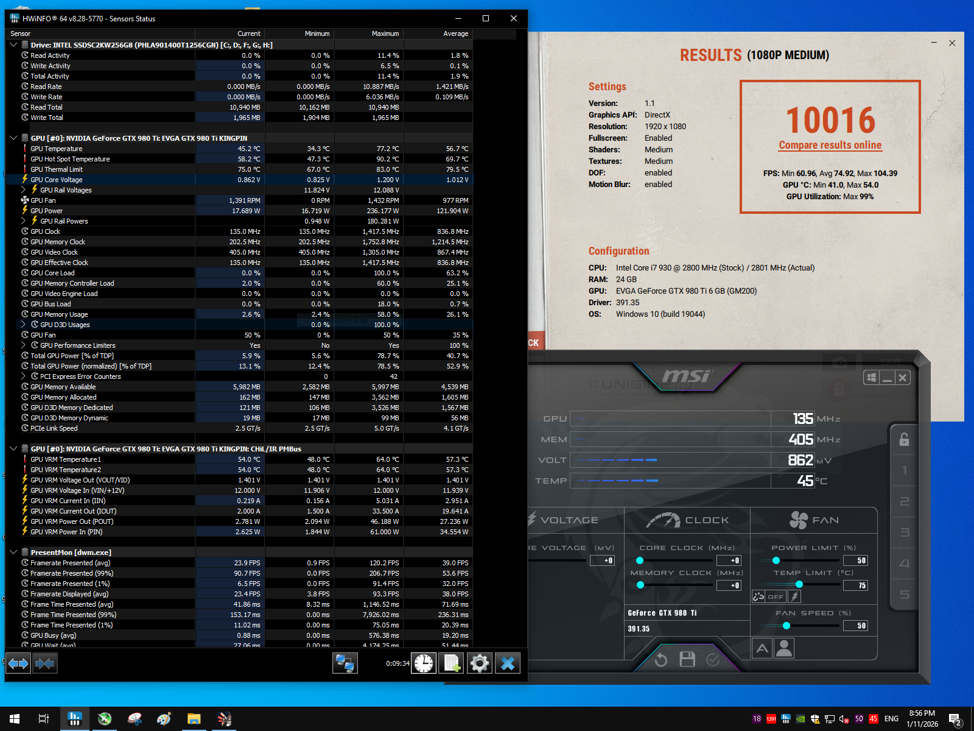Click the Compare results online link
The height and width of the screenshot is (731, 974).
830,145
